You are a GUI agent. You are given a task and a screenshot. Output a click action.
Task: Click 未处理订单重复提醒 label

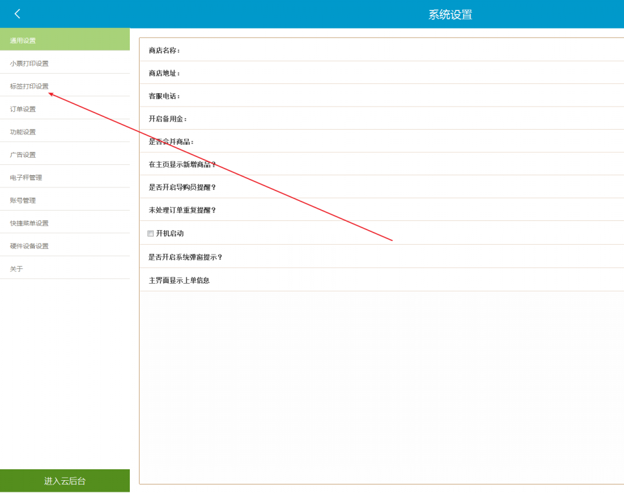click(182, 210)
